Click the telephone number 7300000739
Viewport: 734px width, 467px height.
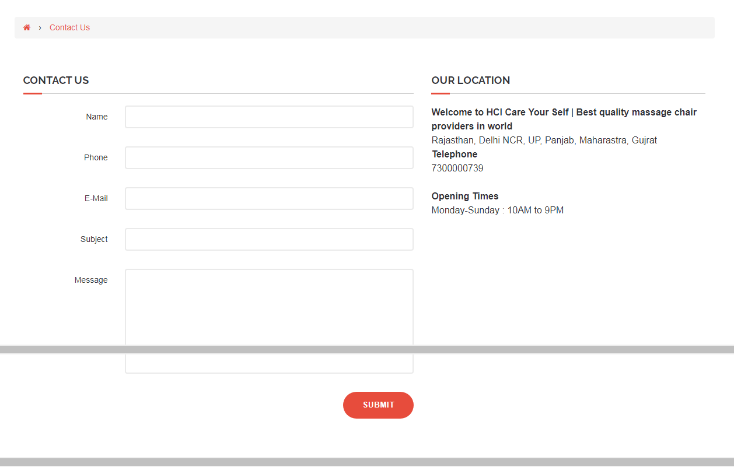click(x=457, y=168)
